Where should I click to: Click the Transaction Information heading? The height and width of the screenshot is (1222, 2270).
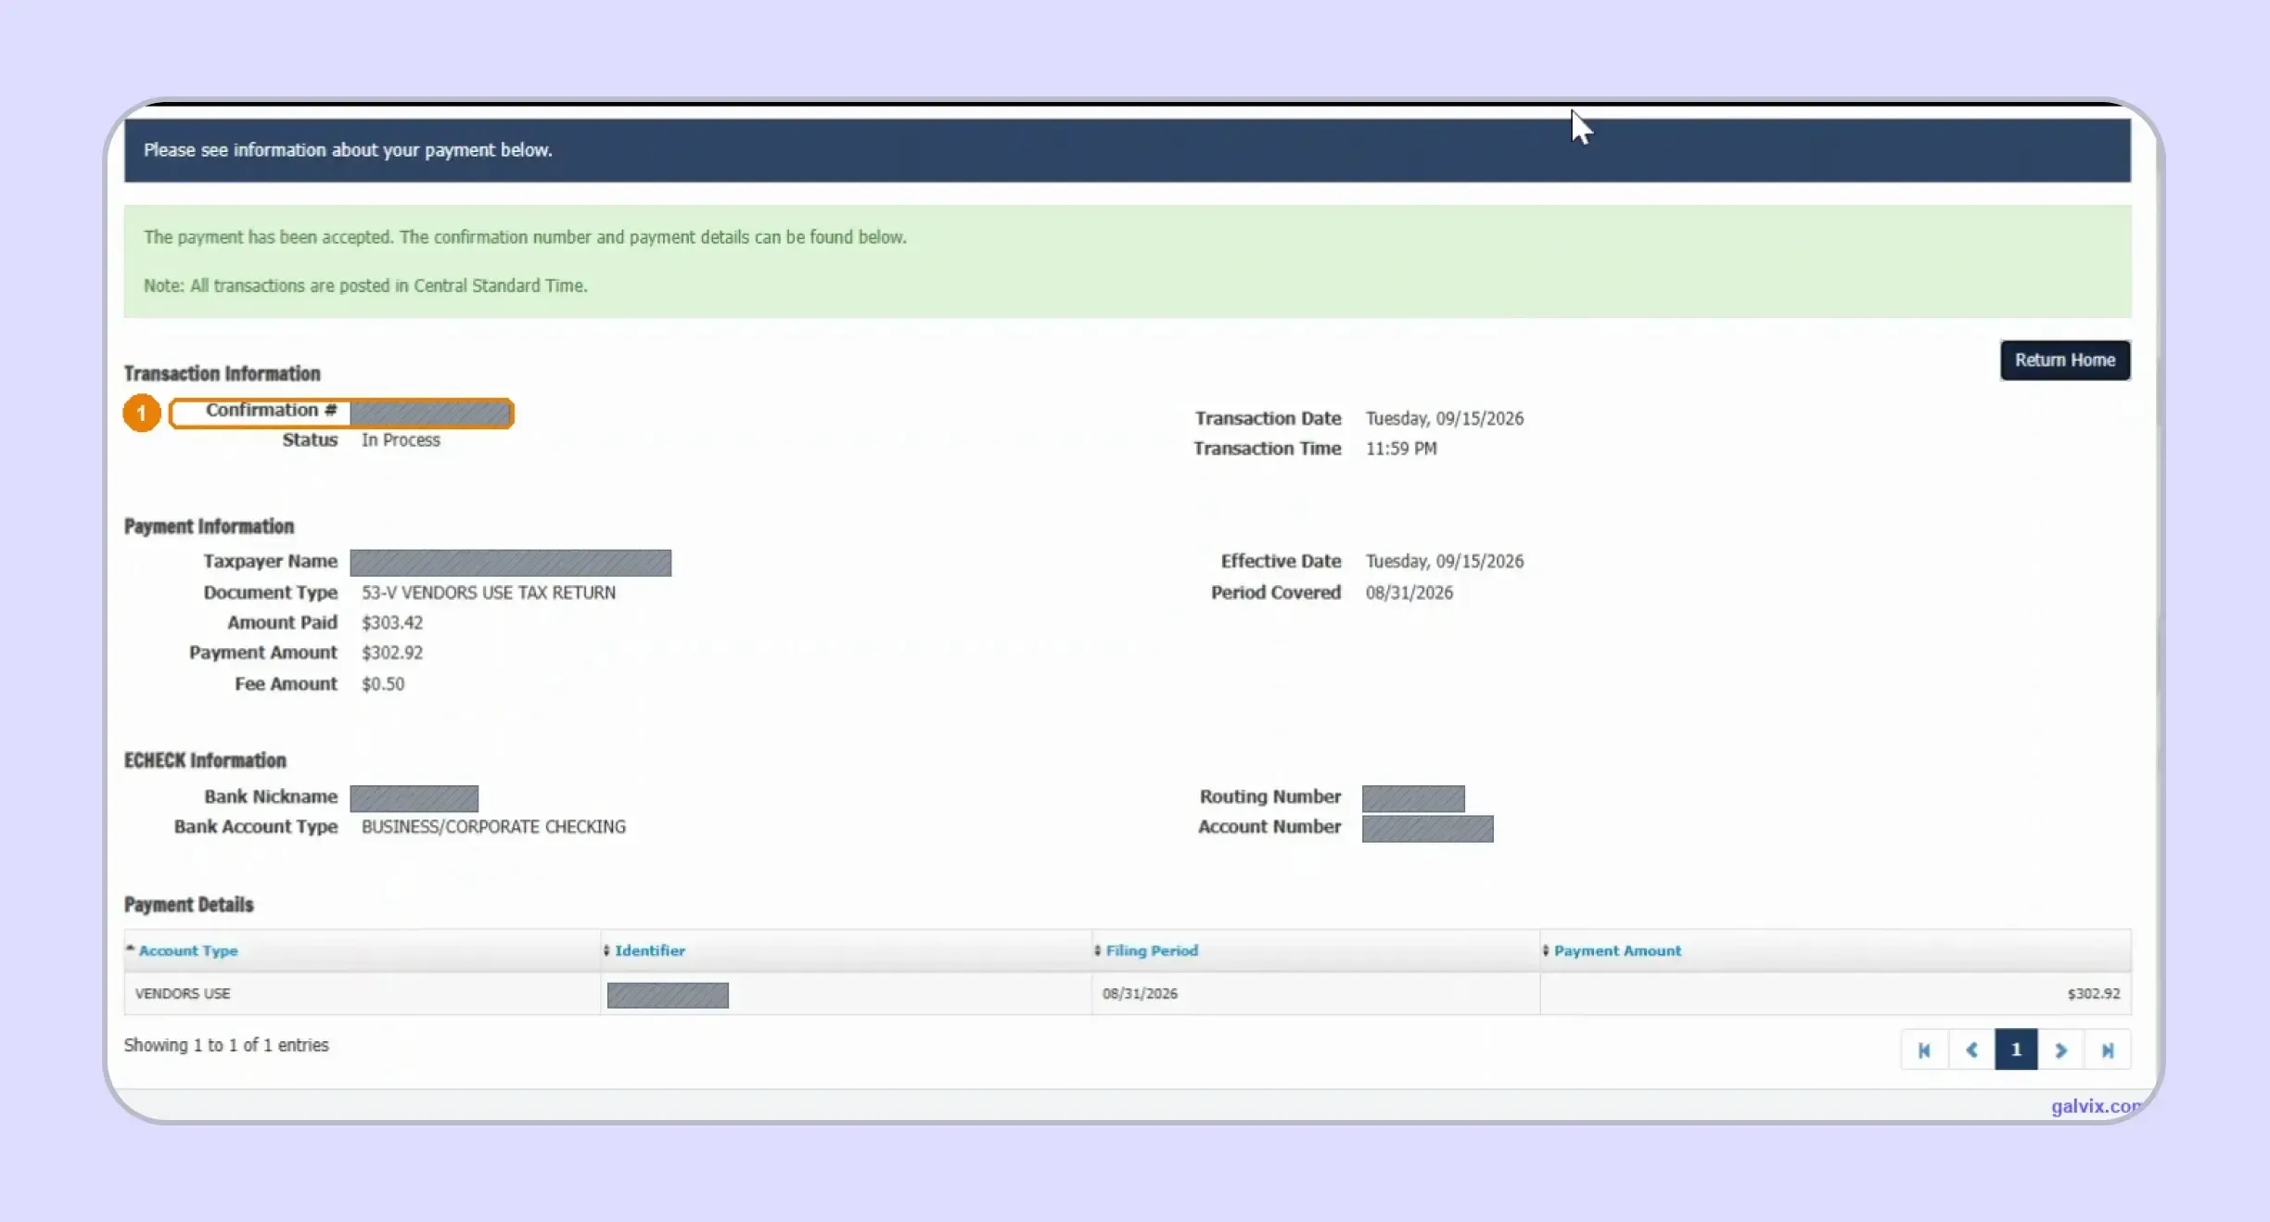pyautogui.click(x=223, y=373)
